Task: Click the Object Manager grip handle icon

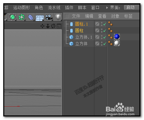Action: (x=67, y=16)
